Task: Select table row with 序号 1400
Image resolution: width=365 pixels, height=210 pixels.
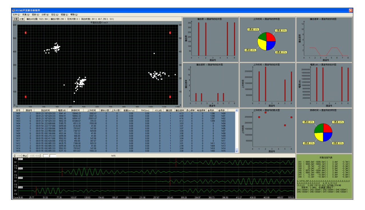Action: click(123, 113)
